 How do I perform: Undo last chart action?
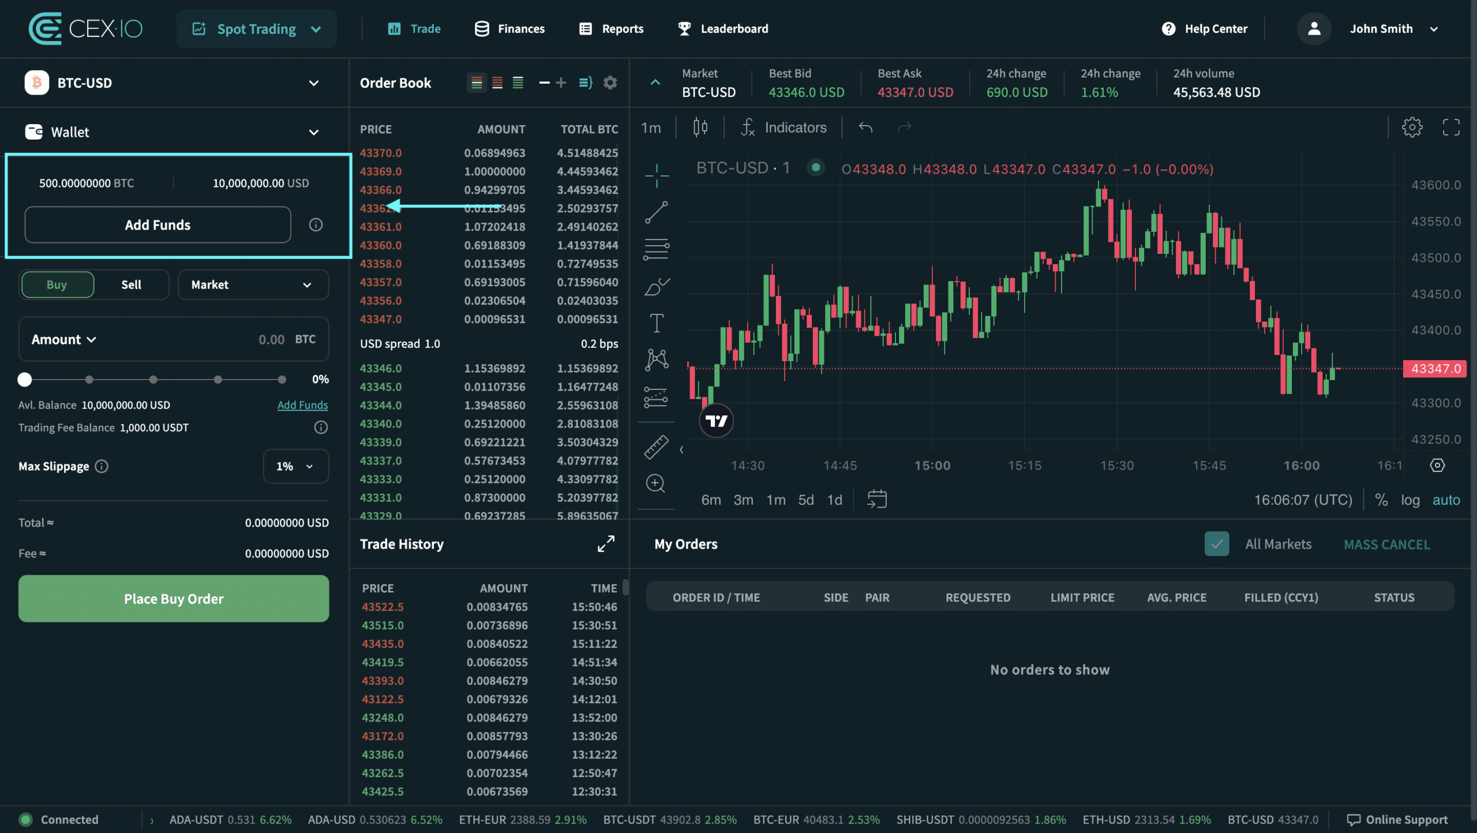click(x=865, y=127)
